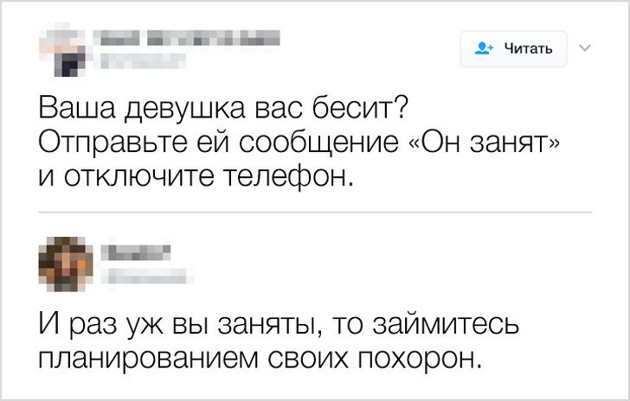The image size is (630, 401).
Task: Click the line "Ваша девушка вас бесит?"
Action: (224, 112)
